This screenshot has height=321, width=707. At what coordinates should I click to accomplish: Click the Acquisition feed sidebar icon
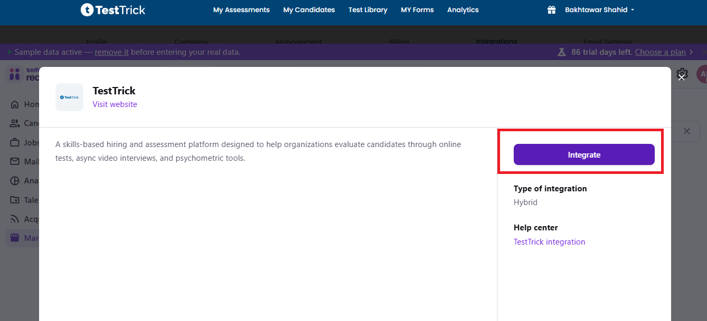pos(15,219)
